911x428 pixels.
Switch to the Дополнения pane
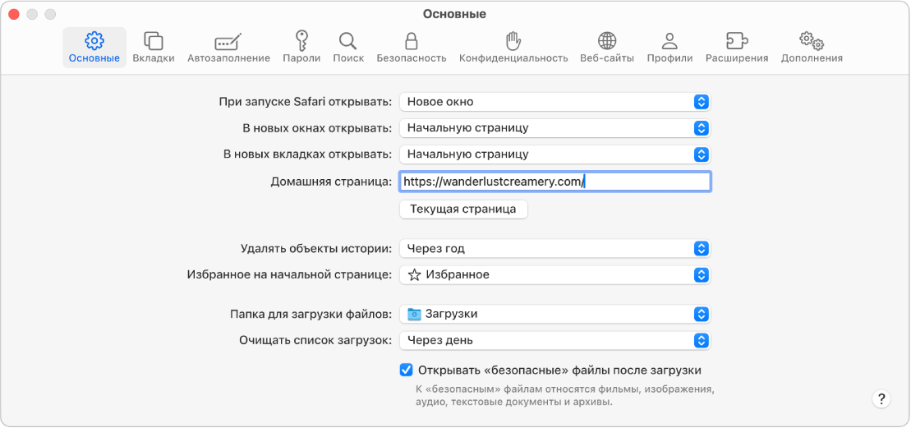click(x=812, y=47)
